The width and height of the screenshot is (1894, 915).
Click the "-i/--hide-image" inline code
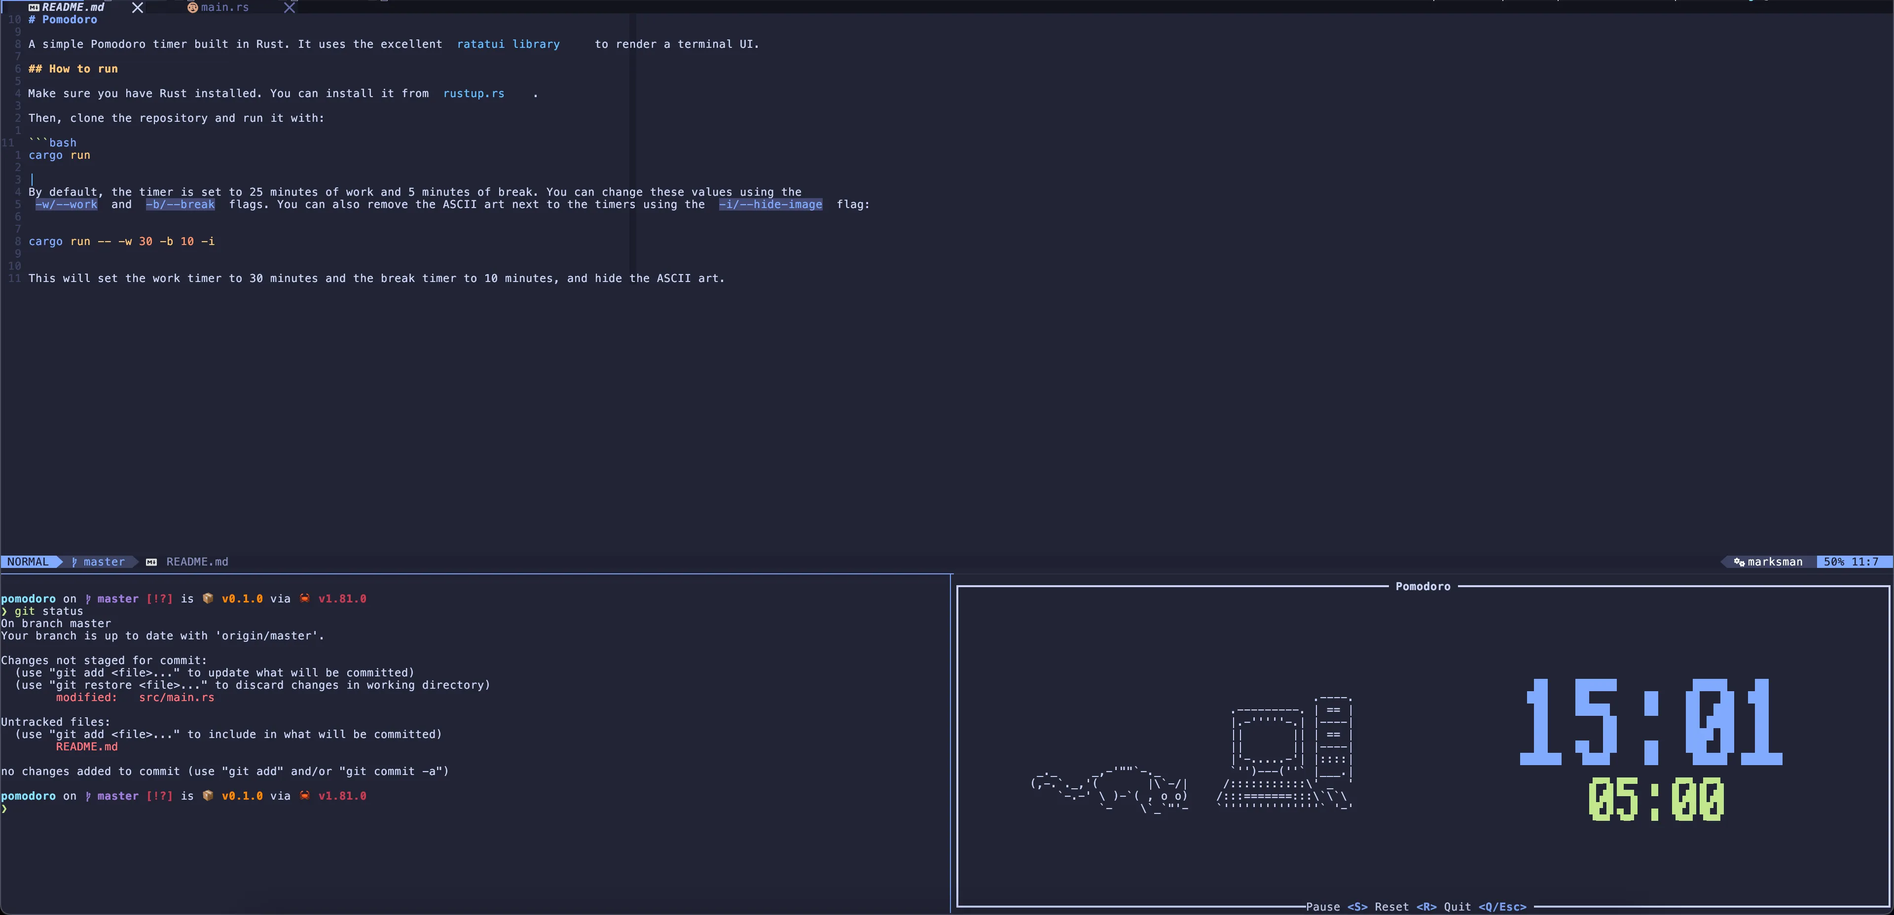[770, 204]
